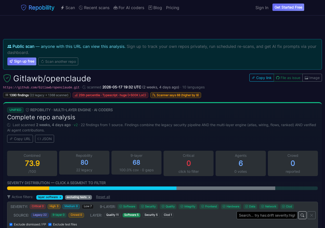This screenshot has height=228, width=325.
Task: Go to Recent scans
Action: click(x=94, y=8)
